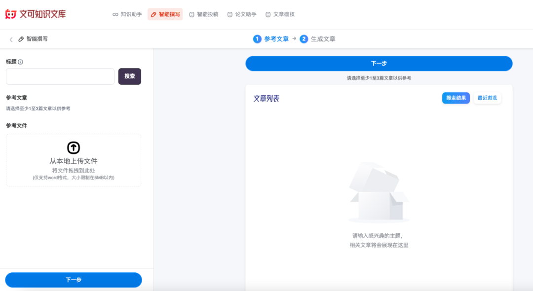
Task: Open the 知识助手 tab
Action: point(127,14)
